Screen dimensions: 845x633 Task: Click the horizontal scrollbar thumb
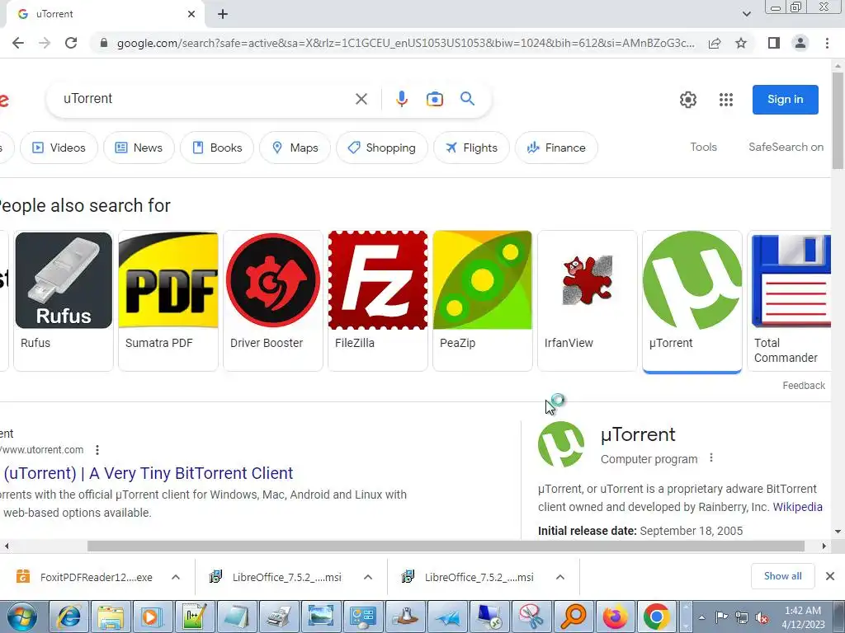pyautogui.click(x=446, y=546)
